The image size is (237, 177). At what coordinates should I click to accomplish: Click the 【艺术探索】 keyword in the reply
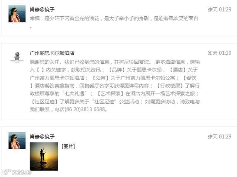click(x=111, y=94)
